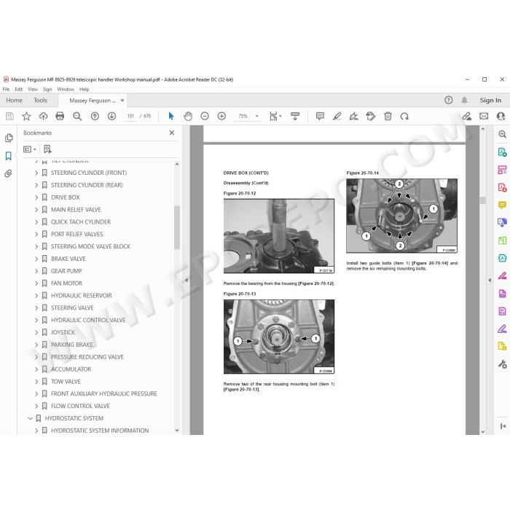Screen dimensions: 510x510
Task: Zoom in with plus icon
Action: 221,116
